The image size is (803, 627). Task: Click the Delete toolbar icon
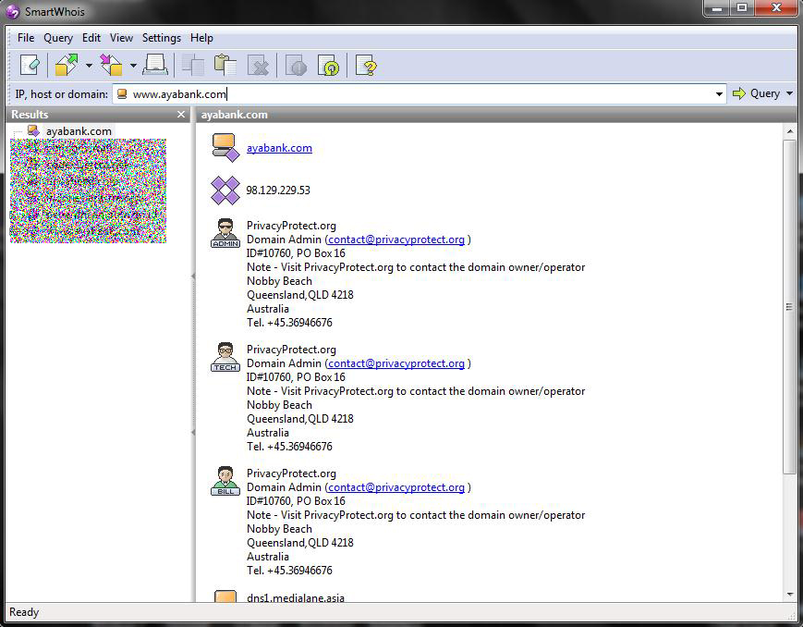258,66
